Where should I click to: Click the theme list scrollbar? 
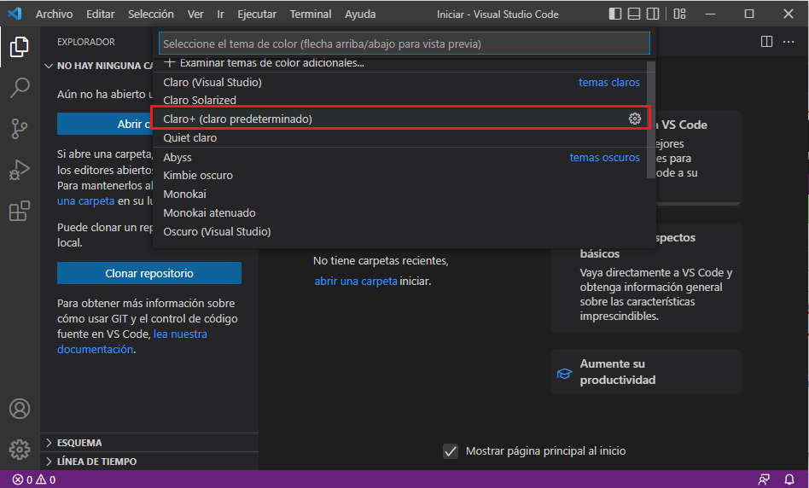click(650, 119)
